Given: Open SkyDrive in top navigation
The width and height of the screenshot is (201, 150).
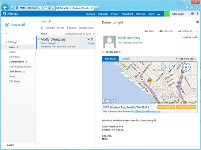Looking at the screenshot, I should pos(141,14).
